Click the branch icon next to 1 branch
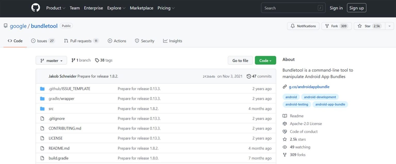This screenshot has height=164, width=396. pos(73,60)
